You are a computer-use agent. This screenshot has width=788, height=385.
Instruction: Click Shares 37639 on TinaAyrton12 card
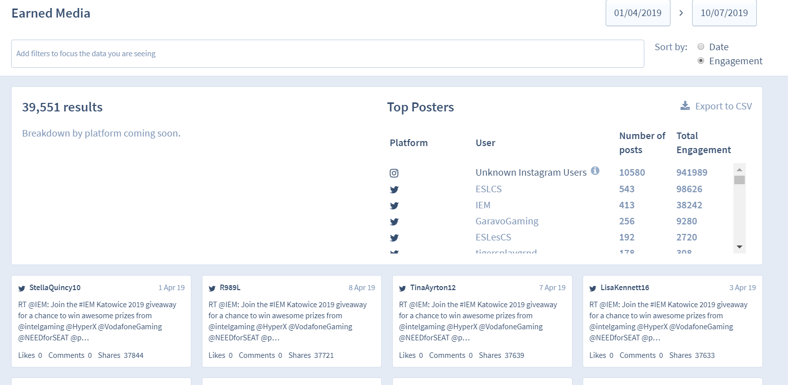coord(501,355)
